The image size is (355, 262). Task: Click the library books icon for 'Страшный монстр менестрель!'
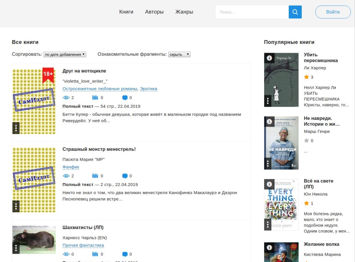(95, 176)
